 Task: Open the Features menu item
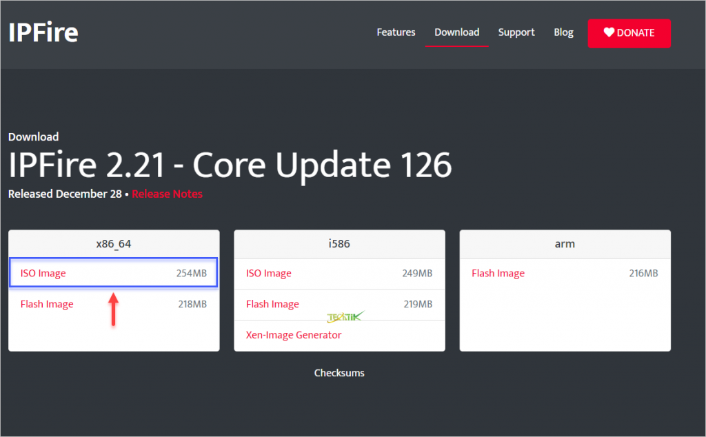click(x=396, y=32)
